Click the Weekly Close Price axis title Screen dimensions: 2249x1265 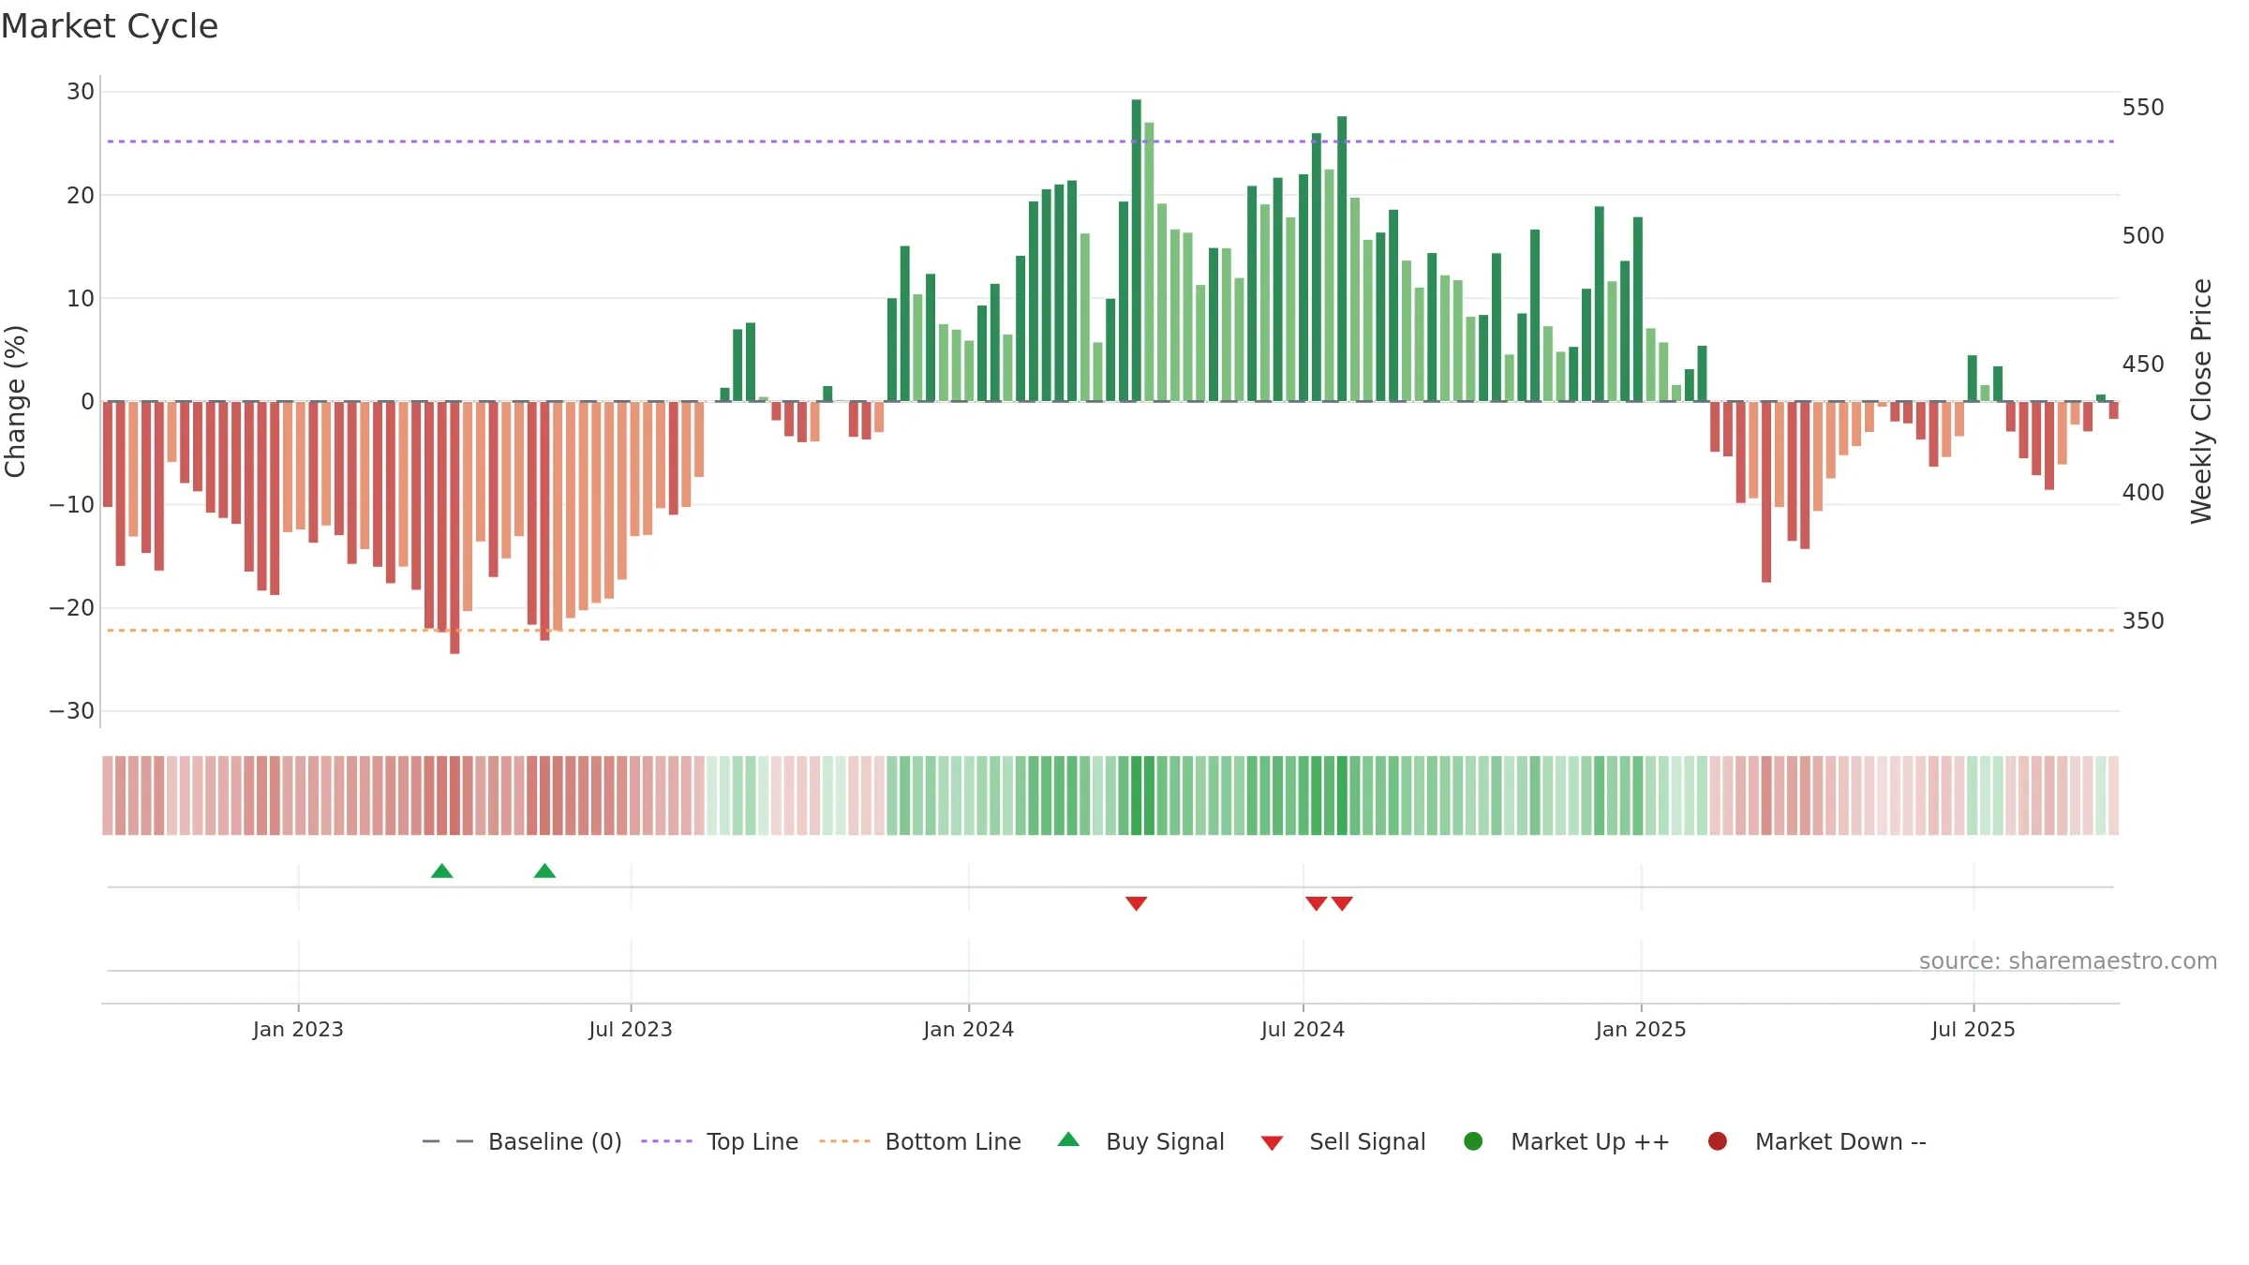tap(2201, 401)
